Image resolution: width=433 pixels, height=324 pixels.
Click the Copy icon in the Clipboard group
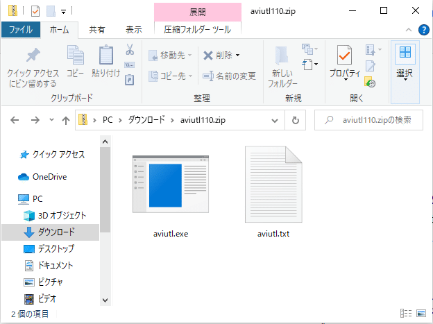[76, 55]
